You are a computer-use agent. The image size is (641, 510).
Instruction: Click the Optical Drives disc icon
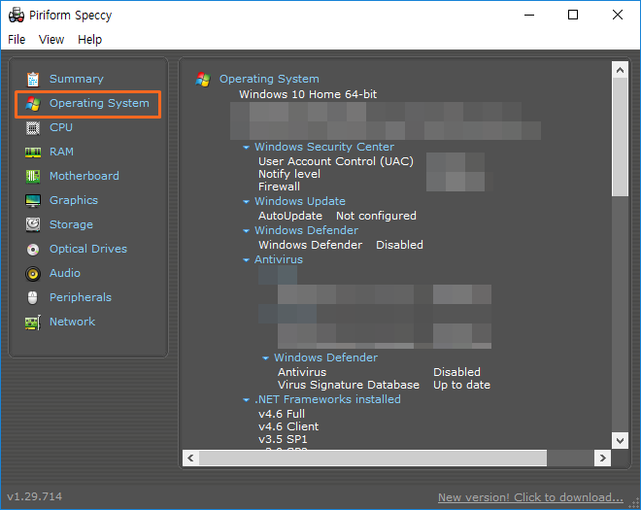(x=33, y=250)
